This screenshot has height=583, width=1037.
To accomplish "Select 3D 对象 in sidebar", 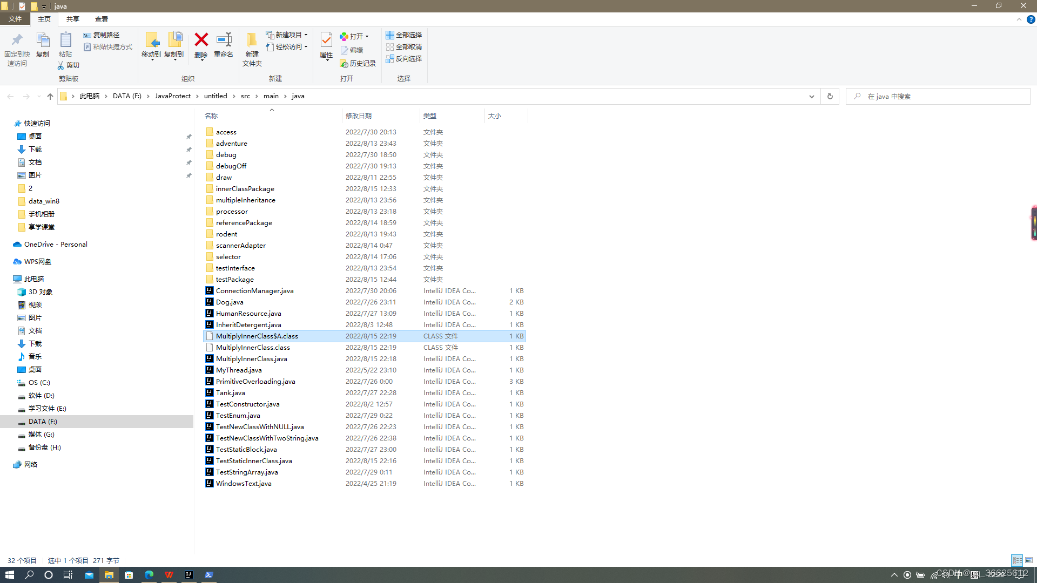I will point(41,292).
